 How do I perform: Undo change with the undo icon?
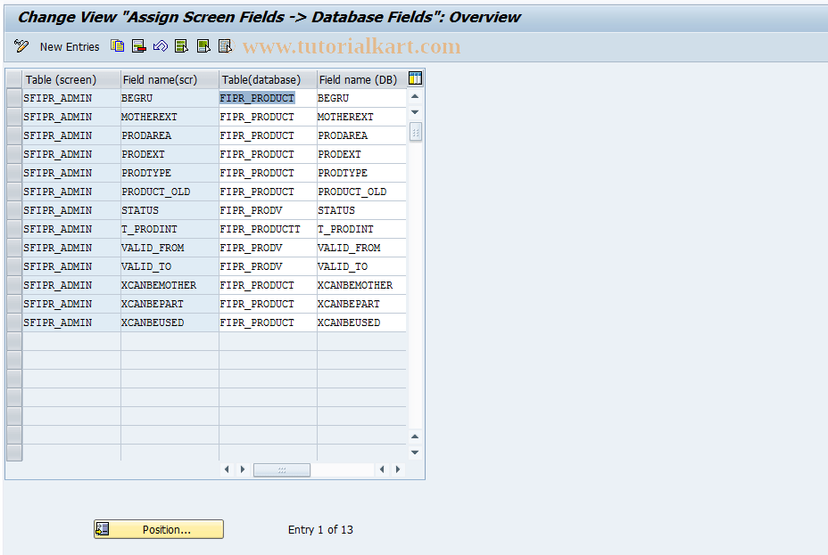(161, 45)
